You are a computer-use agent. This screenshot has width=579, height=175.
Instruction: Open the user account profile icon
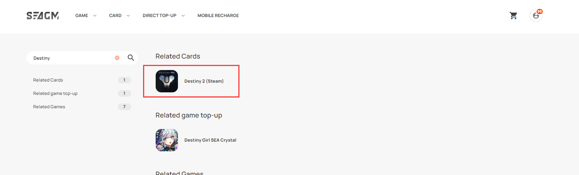(x=536, y=16)
